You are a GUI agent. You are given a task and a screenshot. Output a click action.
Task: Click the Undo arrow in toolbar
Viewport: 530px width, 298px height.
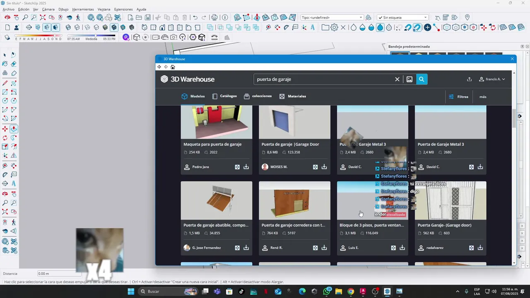195,17
